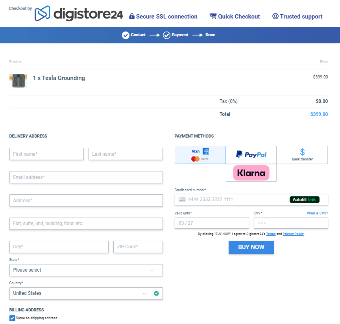
Task: Click the Payment step checkmark icon
Action: pyautogui.click(x=166, y=35)
